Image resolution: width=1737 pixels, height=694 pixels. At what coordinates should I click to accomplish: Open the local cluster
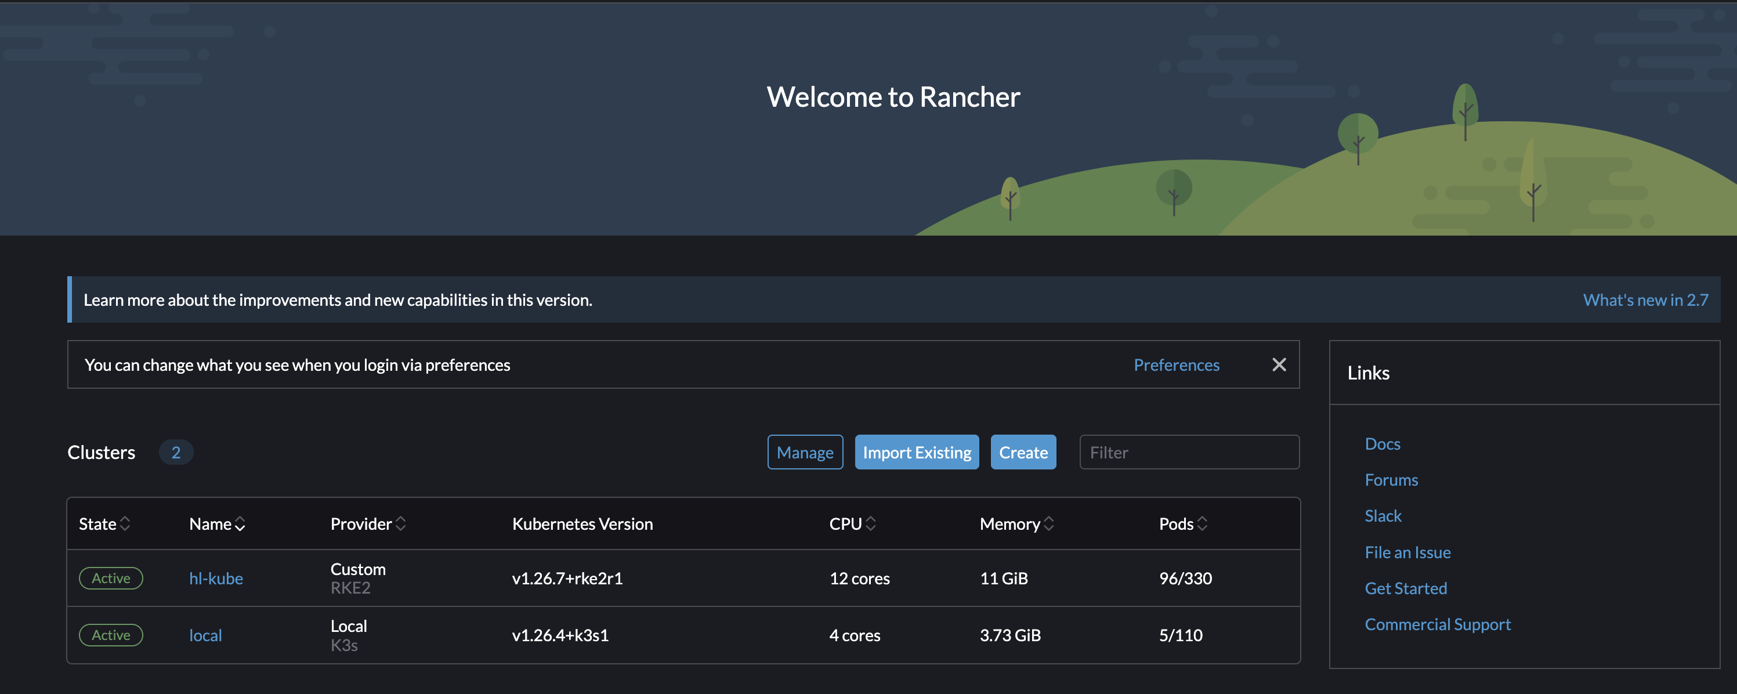pyautogui.click(x=205, y=635)
